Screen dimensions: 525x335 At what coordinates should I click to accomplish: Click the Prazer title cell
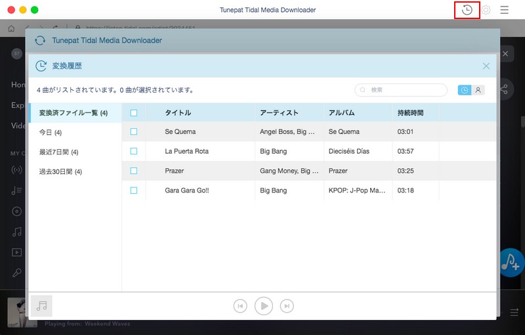174,171
